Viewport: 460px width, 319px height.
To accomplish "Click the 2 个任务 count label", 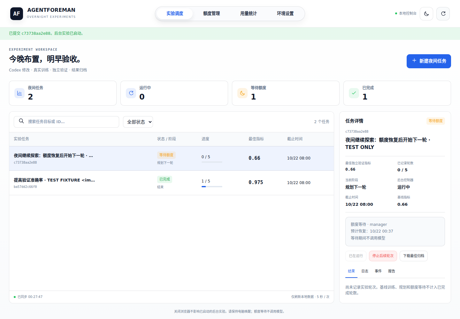I will (x=322, y=122).
